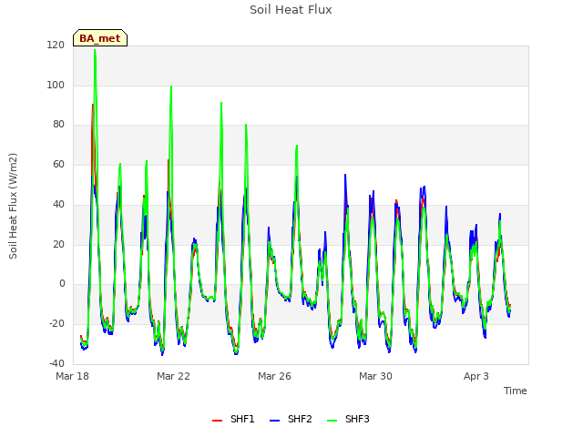Click the Mar 26 x-axis tick label
Viewport: 583px width, 437px height.
pyautogui.click(x=274, y=376)
